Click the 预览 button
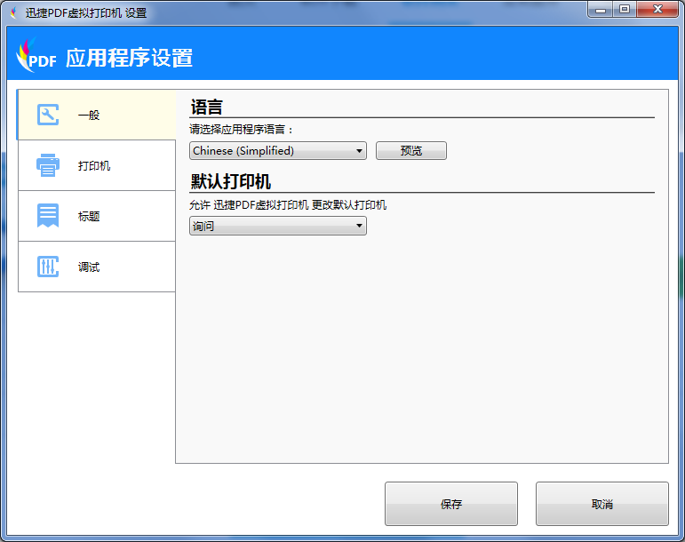 (411, 151)
